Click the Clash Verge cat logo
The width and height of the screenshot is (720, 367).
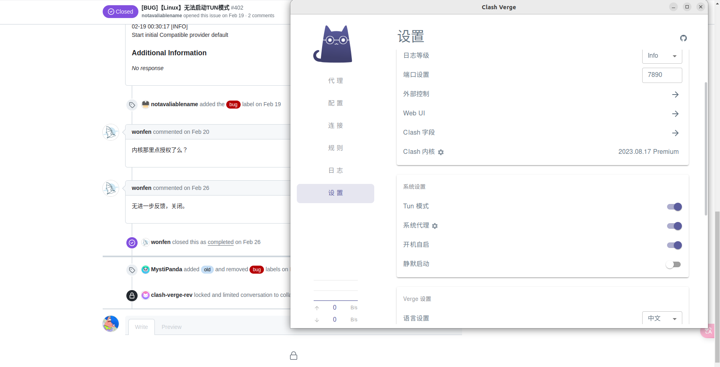pyautogui.click(x=333, y=44)
